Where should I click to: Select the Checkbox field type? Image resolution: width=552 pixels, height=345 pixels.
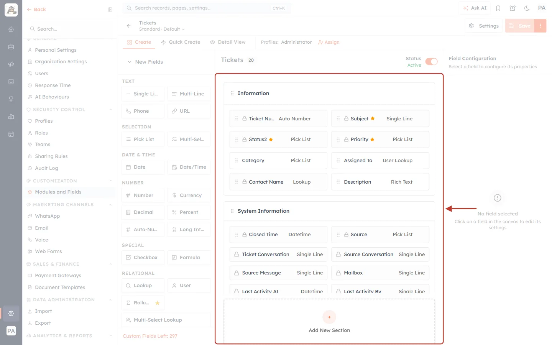pos(143,257)
